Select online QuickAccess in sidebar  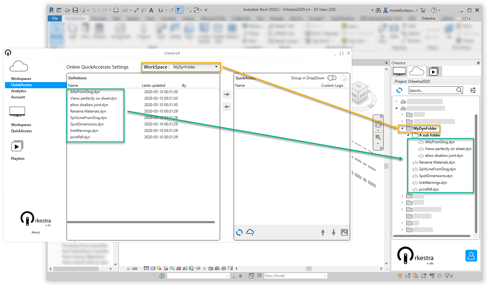[x=36, y=85]
